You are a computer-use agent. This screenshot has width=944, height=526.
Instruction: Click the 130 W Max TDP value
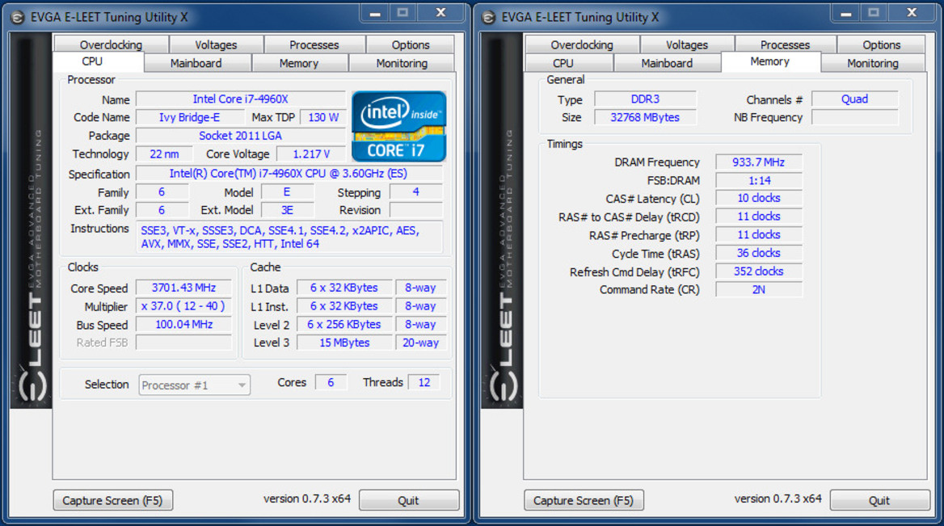(323, 117)
